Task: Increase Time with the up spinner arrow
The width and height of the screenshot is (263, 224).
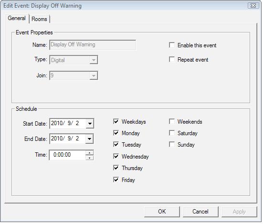Action: (x=90, y=153)
